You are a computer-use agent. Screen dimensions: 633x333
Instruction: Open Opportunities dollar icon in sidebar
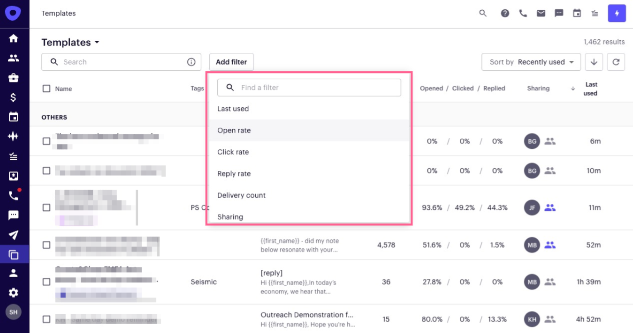pos(14,97)
